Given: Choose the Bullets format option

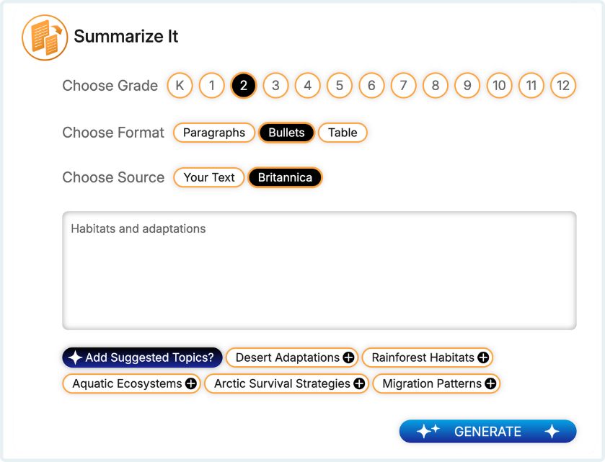Looking at the screenshot, I should pos(286,133).
